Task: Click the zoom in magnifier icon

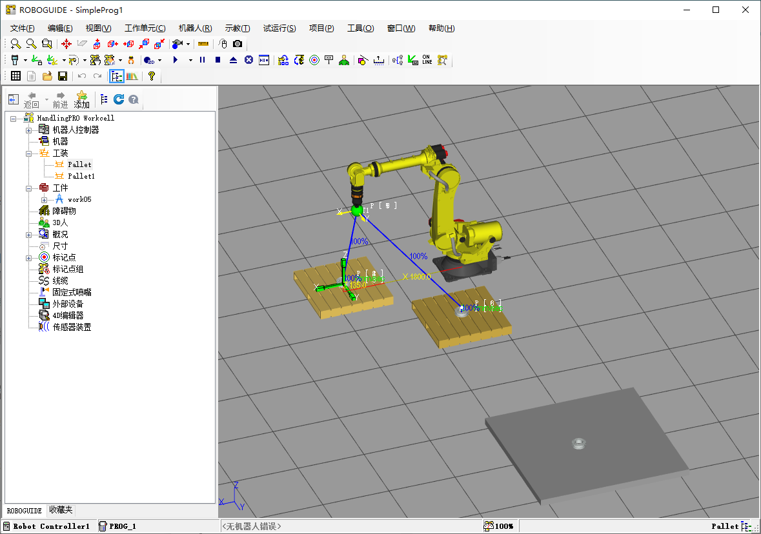Action: pos(15,44)
